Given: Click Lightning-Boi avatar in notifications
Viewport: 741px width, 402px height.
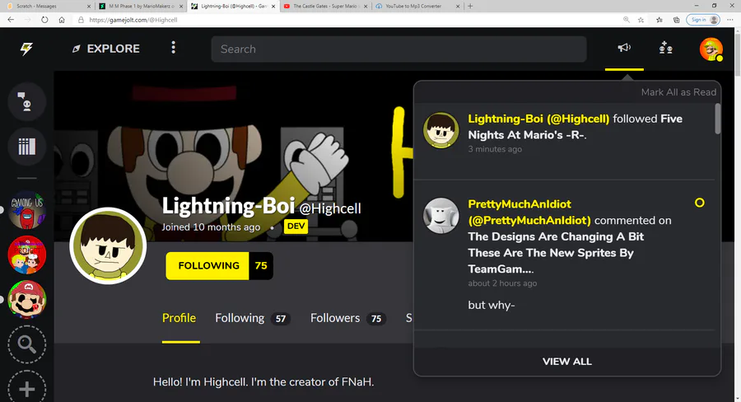Looking at the screenshot, I should [x=441, y=130].
